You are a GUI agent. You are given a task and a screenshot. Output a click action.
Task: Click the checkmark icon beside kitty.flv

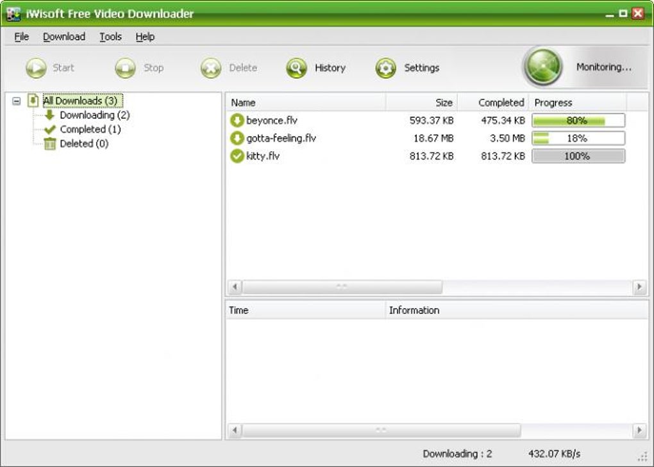point(237,156)
